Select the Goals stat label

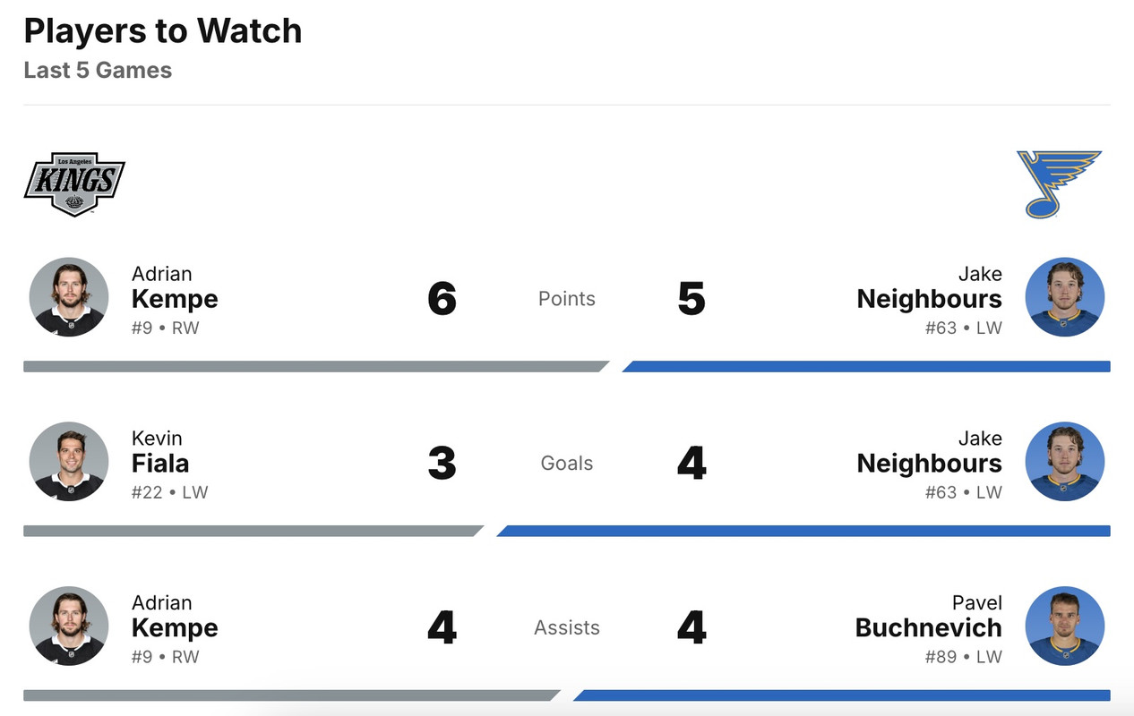(x=566, y=464)
